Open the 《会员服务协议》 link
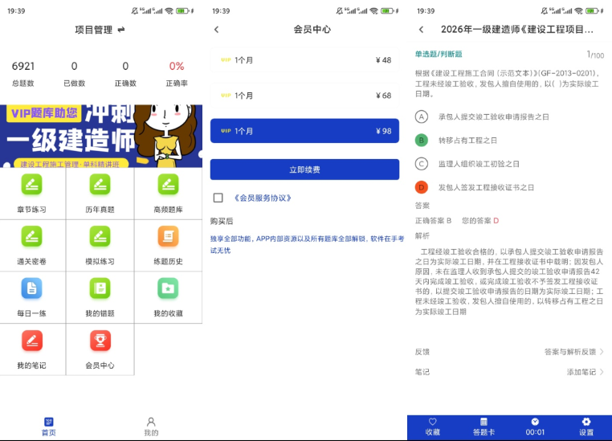Image resolution: width=612 pixels, height=441 pixels. coord(263,198)
